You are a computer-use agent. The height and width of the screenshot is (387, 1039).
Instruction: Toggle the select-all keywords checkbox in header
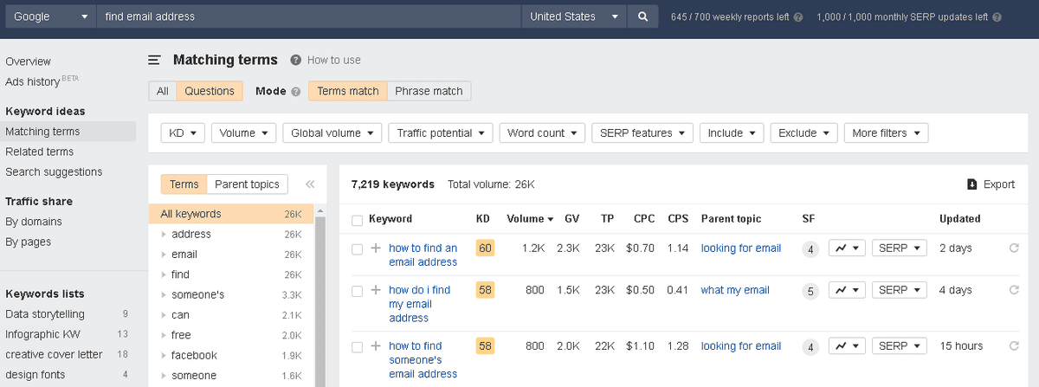[x=357, y=219]
